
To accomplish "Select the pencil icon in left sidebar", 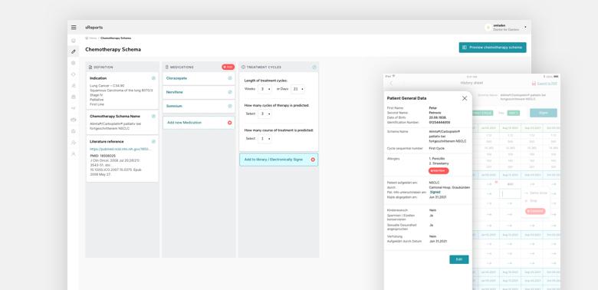I will [x=74, y=51].
